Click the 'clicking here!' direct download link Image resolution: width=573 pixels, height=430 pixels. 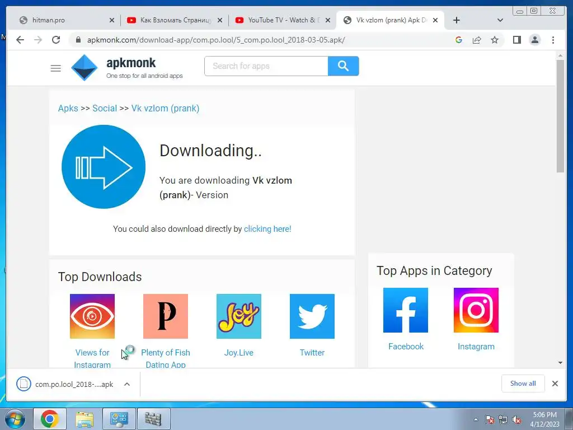coord(267,229)
